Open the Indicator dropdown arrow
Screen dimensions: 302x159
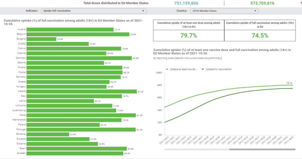coord(143,11)
